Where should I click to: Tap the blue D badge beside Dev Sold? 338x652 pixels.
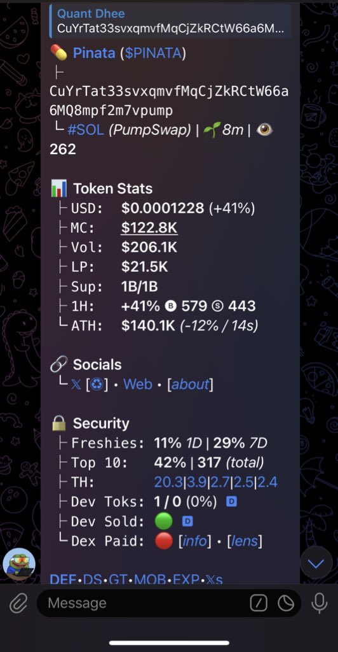point(187,521)
